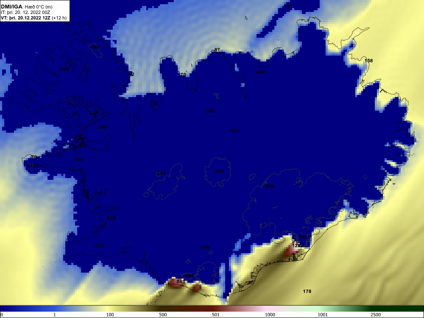Screen dimensions: 424x318
Task: Click the '500' tick on the color scale
Action: point(163,315)
